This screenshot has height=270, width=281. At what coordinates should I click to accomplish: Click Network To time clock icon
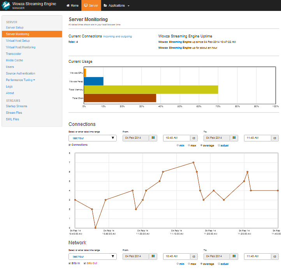coord(275,256)
